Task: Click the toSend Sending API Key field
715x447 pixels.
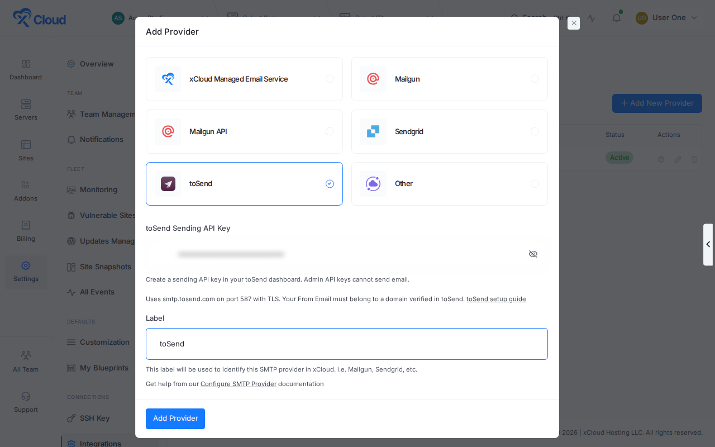Action: [347, 254]
